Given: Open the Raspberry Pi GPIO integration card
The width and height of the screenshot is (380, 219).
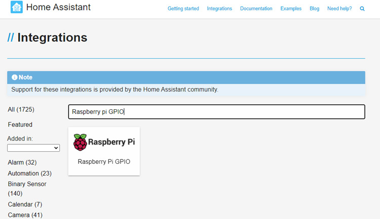Looking at the screenshot, I should tap(104, 151).
